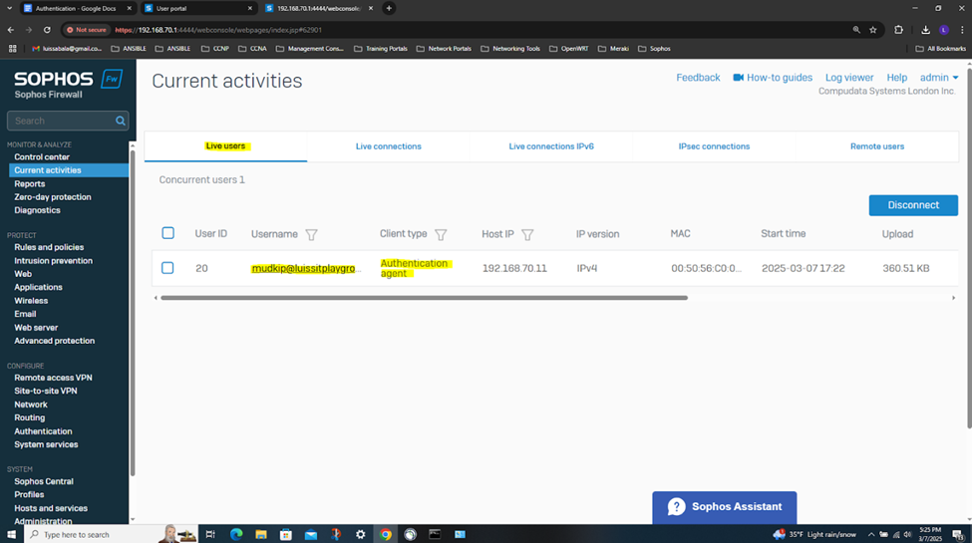This screenshot has width=972, height=543.
Task: Open the Help link
Action: coord(896,78)
